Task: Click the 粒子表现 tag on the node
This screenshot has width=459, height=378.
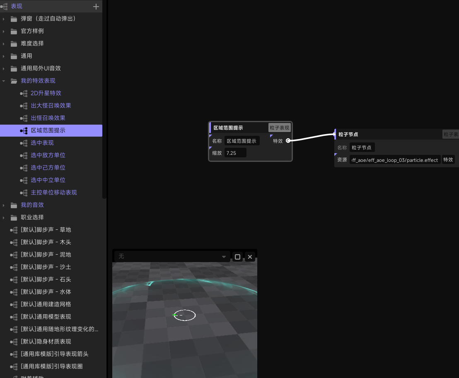Action: 279,128
